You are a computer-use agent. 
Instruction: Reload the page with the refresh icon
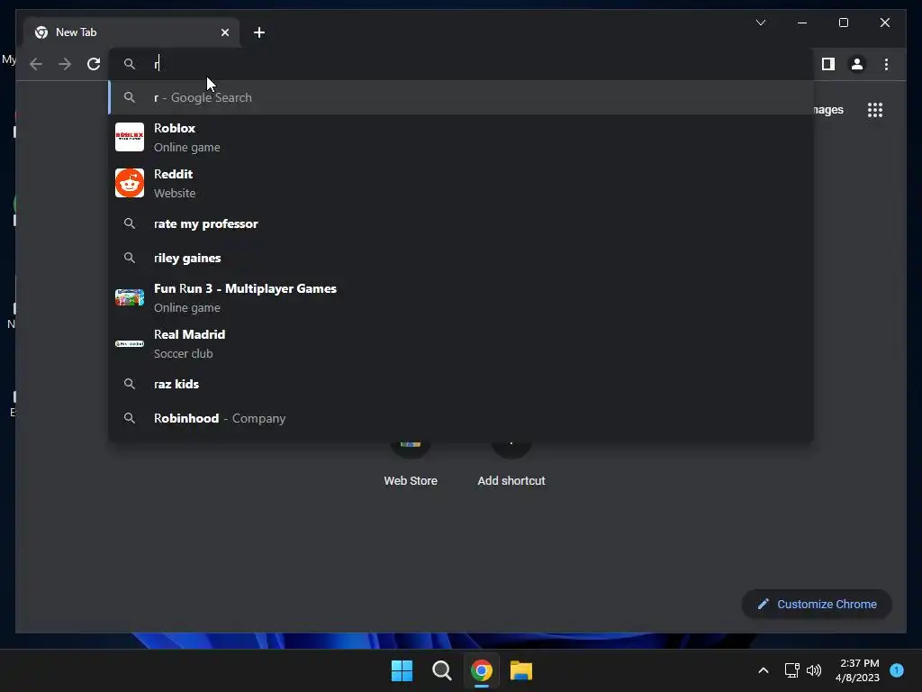click(x=94, y=64)
